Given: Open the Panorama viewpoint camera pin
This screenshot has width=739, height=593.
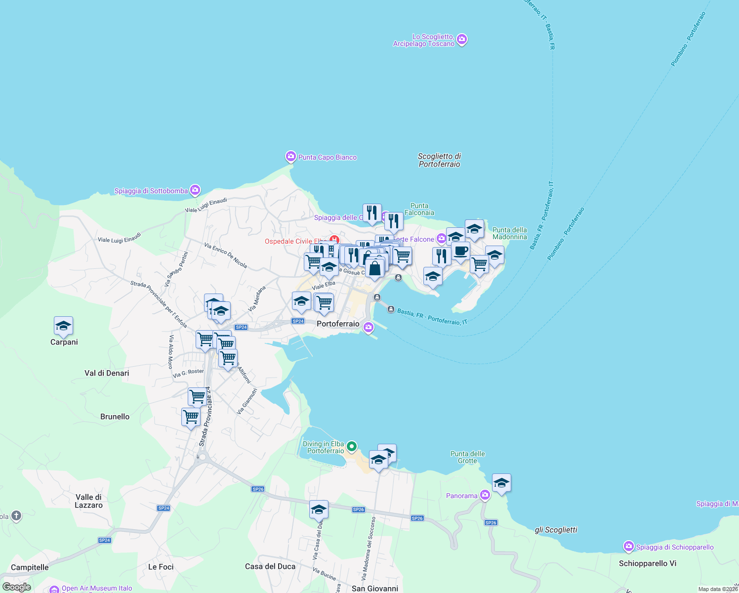Looking at the screenshot, I should tap(485, 495).
